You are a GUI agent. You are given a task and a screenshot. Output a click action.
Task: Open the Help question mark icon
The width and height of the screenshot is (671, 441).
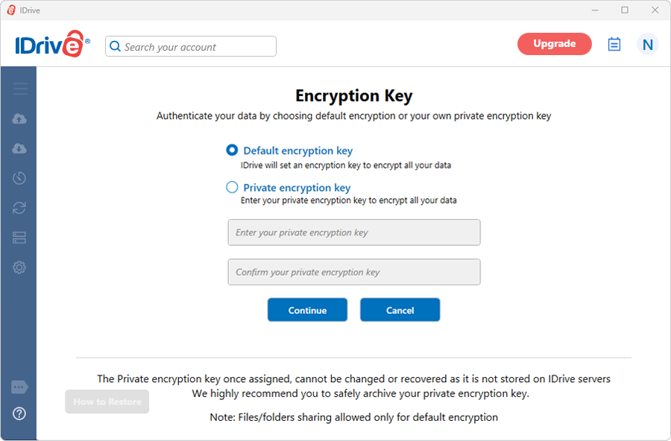[x=19, y=413]
